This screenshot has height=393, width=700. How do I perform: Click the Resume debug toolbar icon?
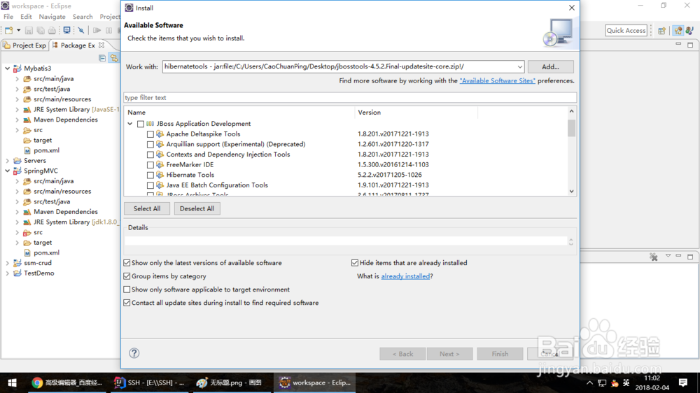tap(97, 30)
